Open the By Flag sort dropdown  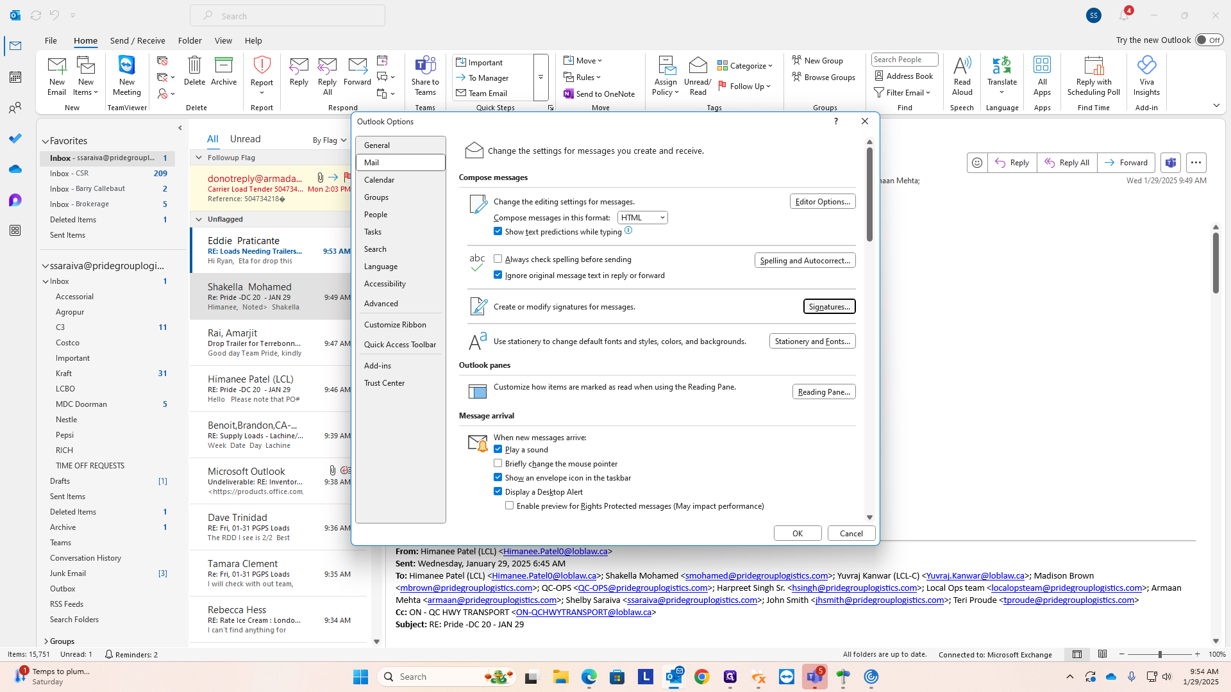[330, 140]
